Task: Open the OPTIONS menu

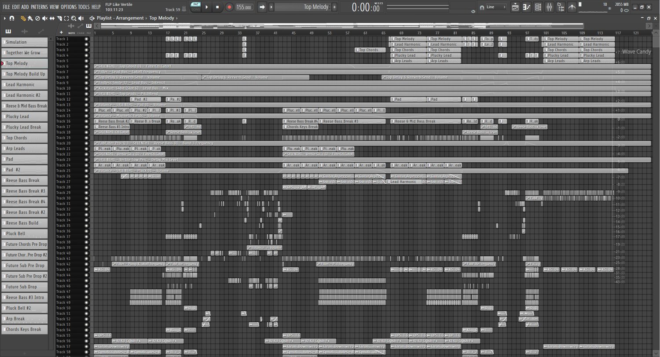Action: click(69, 7)
